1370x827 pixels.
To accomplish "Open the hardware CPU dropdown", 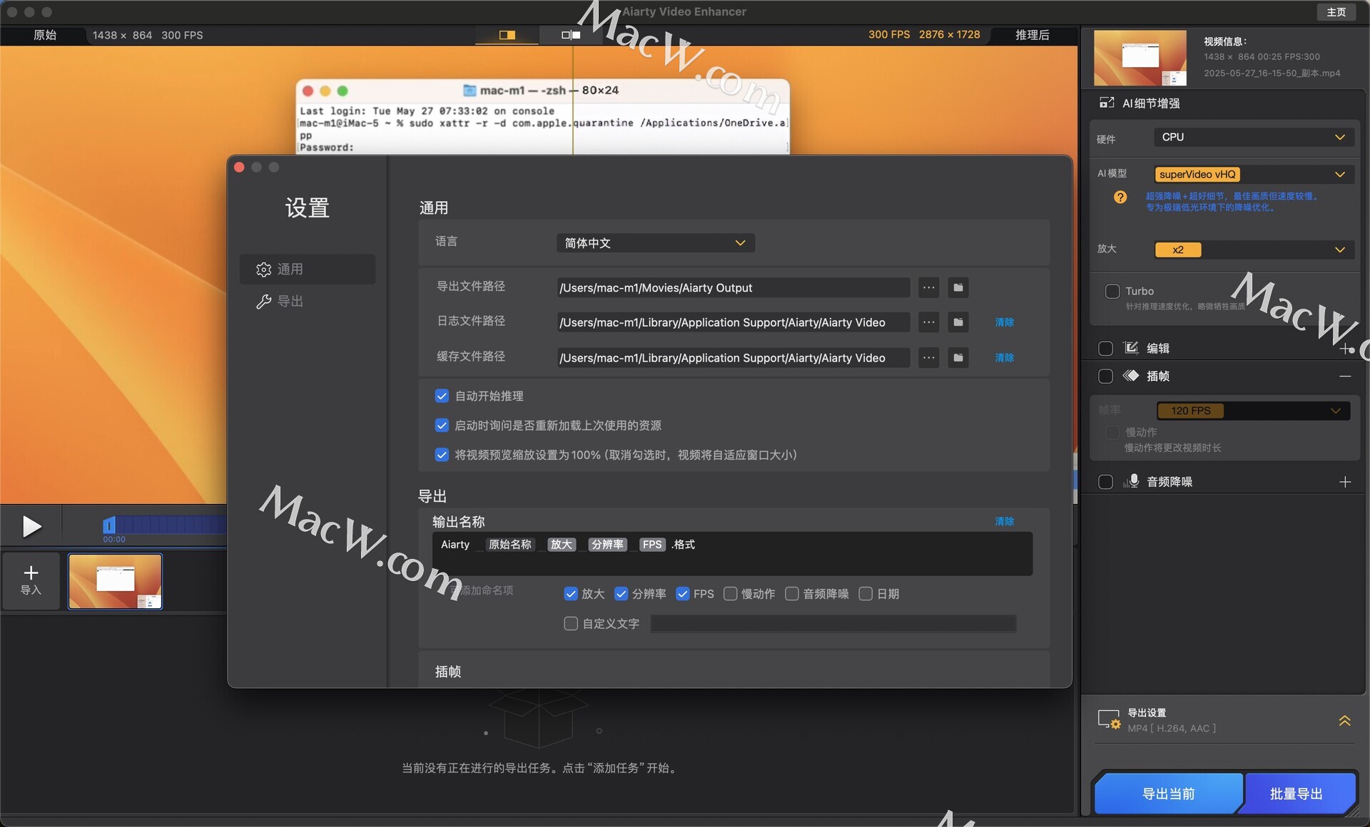I will tap(1254, 138).
